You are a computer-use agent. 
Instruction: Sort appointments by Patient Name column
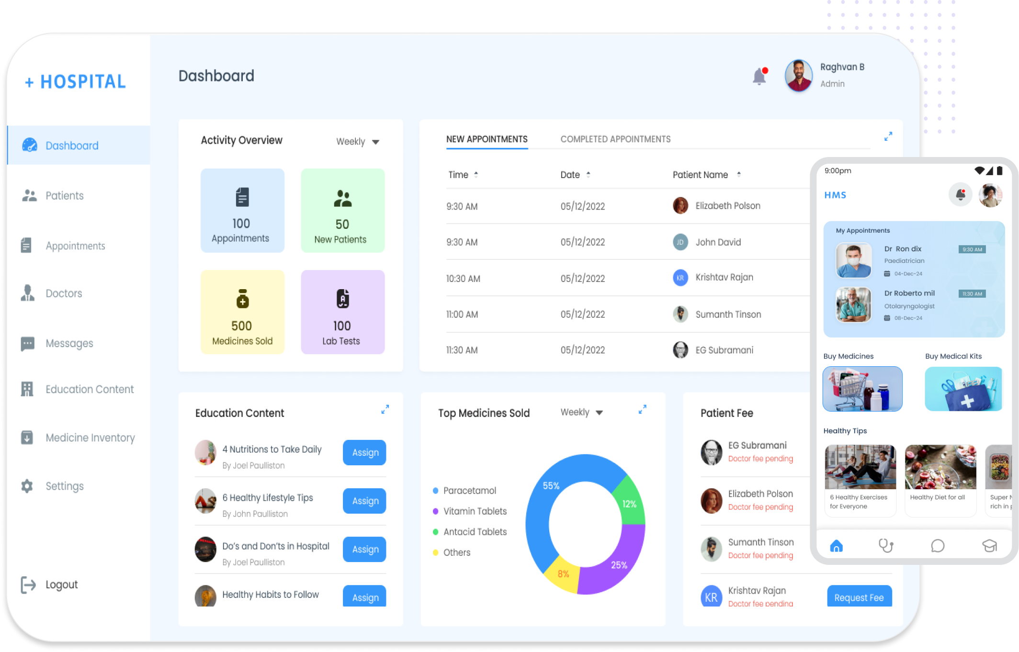pos(738,175)
